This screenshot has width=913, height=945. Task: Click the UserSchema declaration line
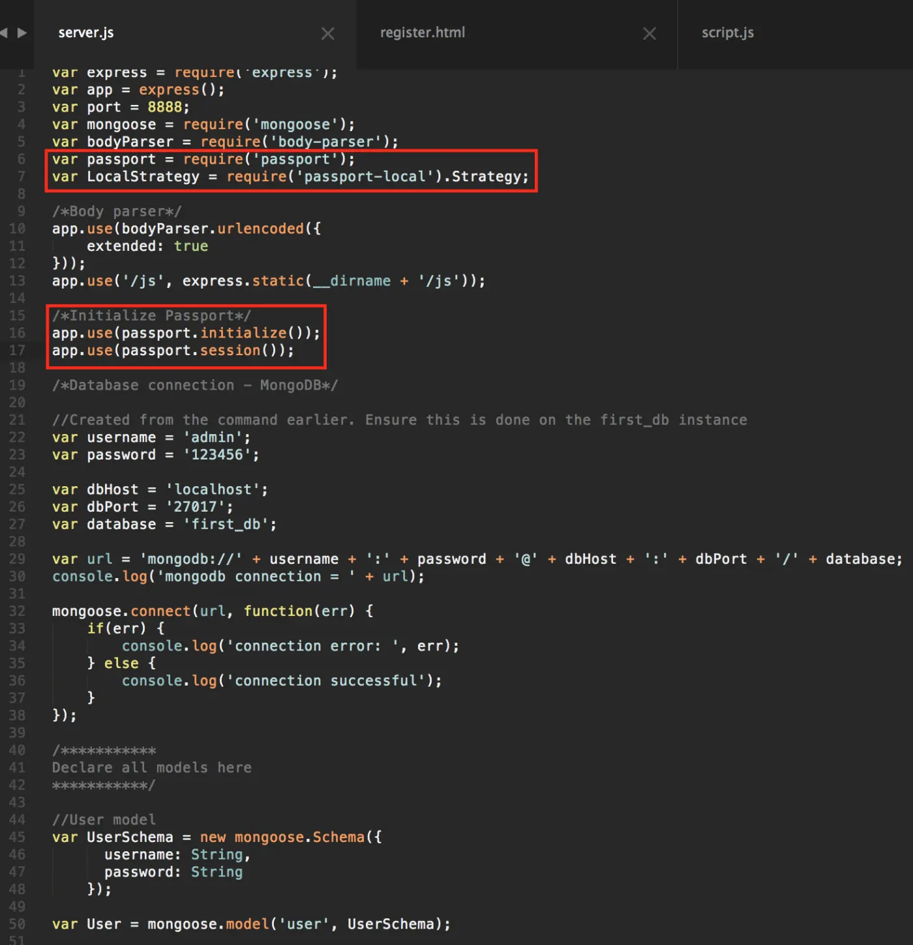[x=217, y=837]
